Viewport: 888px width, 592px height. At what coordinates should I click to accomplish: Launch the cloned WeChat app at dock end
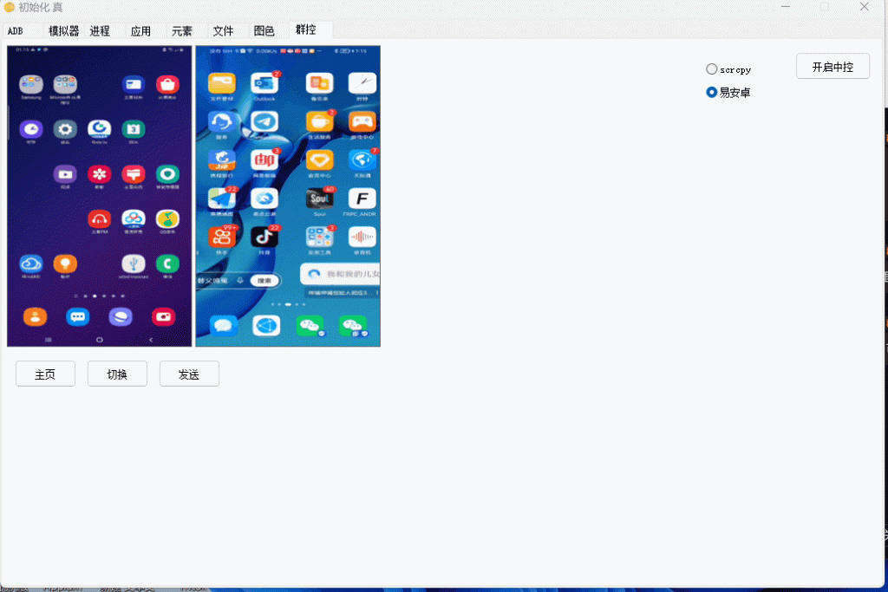coord(353,326)
